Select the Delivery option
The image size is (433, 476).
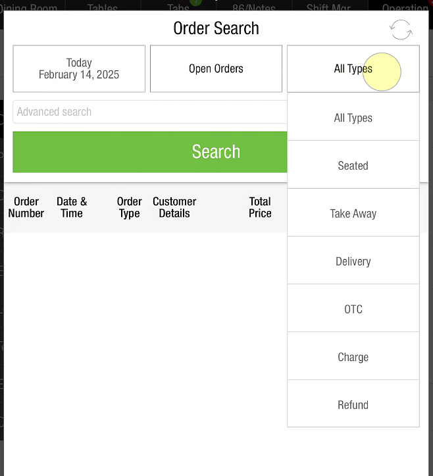(353, 262)
